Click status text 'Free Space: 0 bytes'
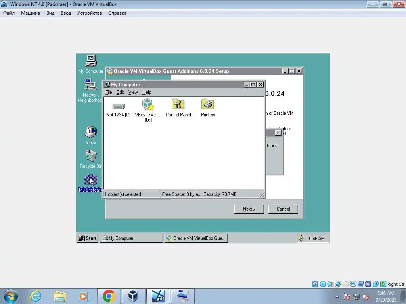The height and width of the screenshot is (304, 406). click(181, 194)
